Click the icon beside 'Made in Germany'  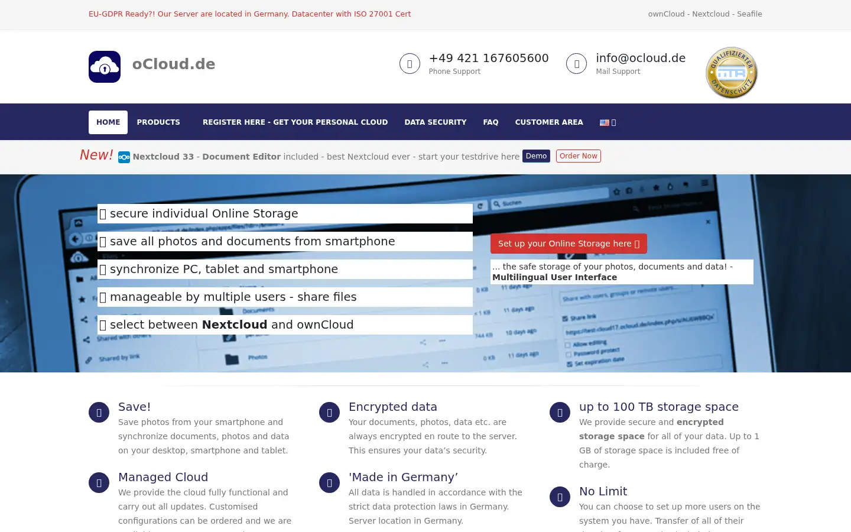click(329, 482)
